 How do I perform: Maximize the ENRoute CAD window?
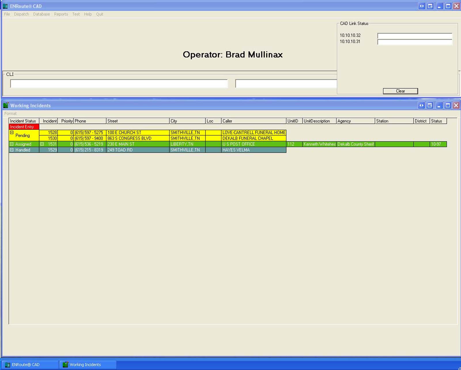coord(448,6)
